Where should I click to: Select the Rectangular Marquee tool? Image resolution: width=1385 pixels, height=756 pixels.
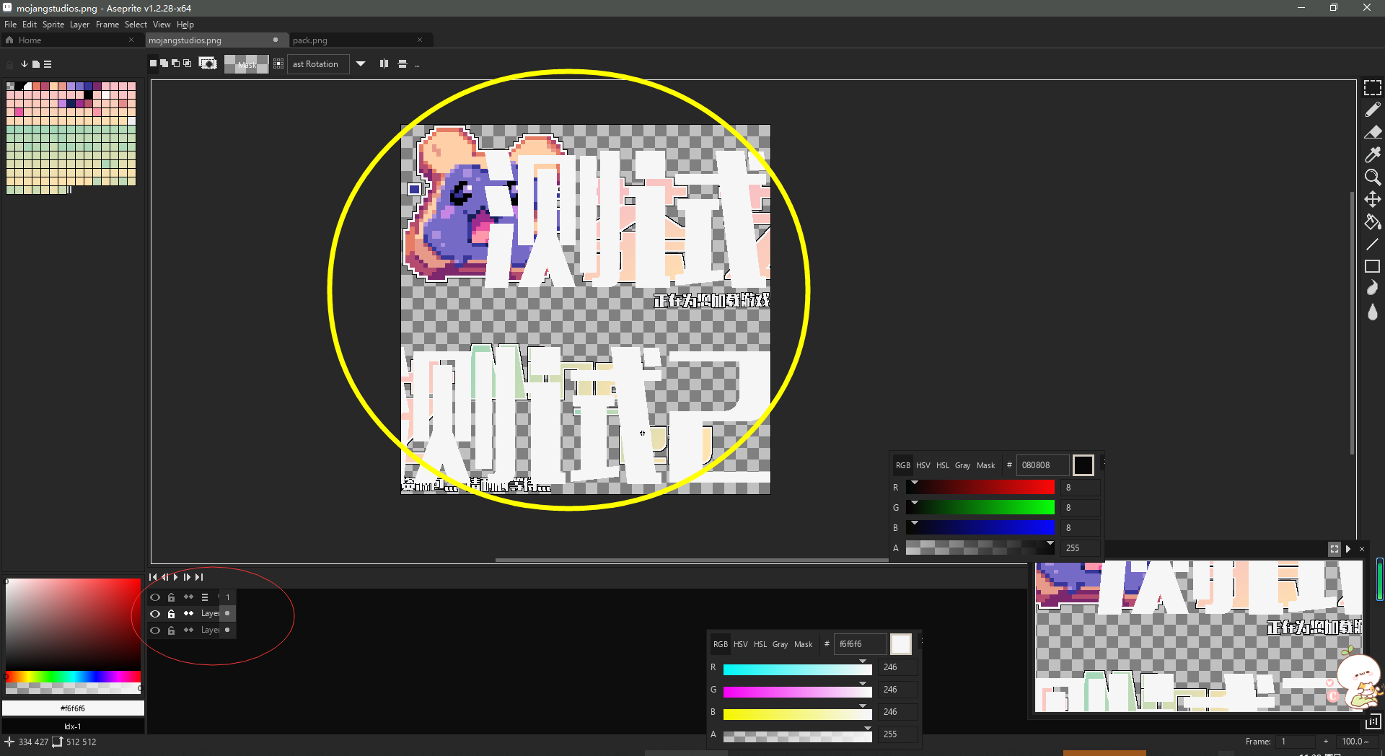[x=1372, y=87]
